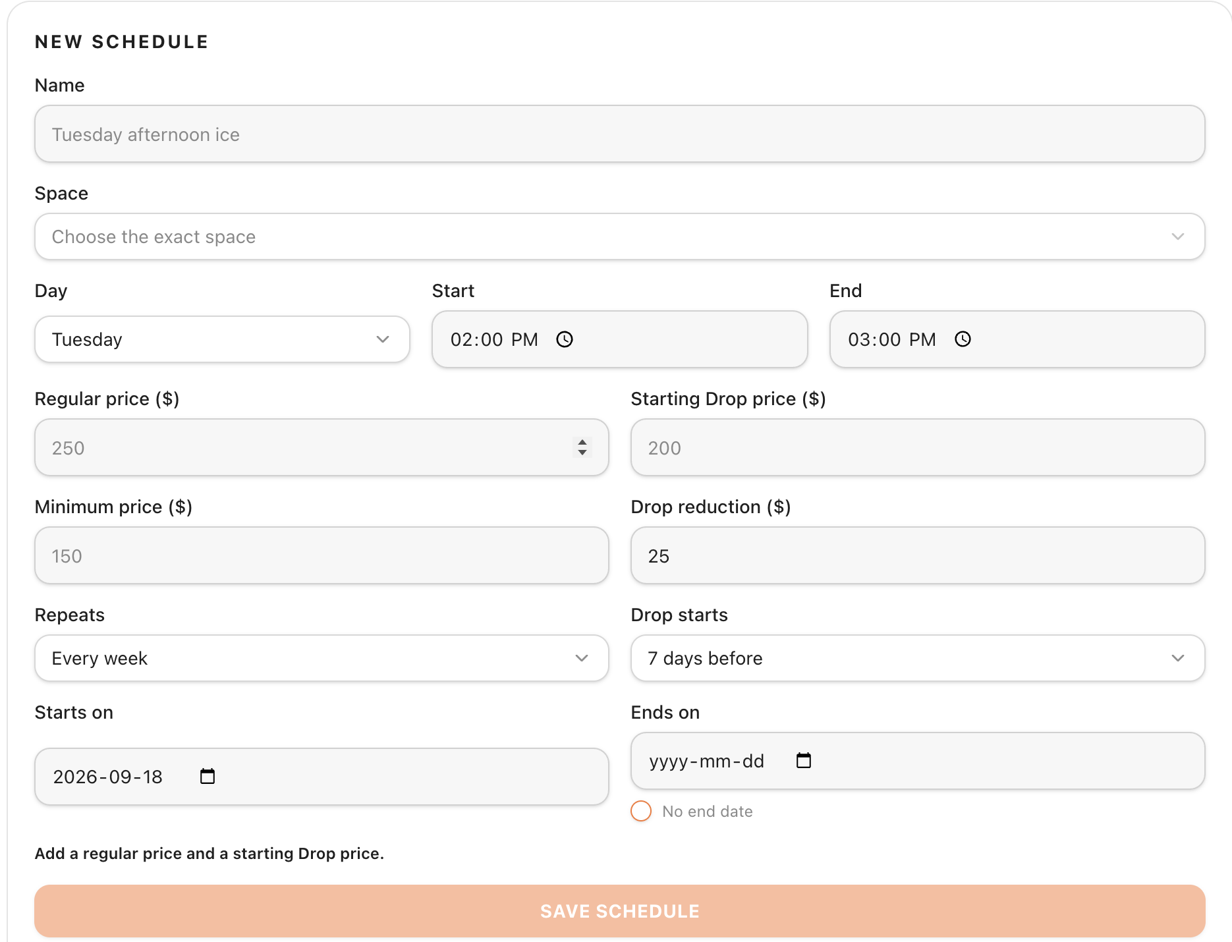Click the Starts on date 2026-09-18
The image size is (1232, 942).
(x=107, y=777)
